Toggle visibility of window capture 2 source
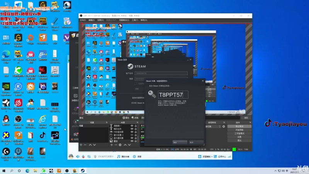Screen dimensions: 309x174 click(132, 135)
